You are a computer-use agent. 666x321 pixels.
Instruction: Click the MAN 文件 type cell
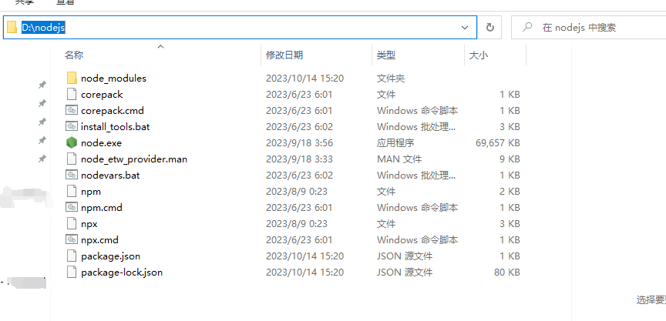click(399, 159)
